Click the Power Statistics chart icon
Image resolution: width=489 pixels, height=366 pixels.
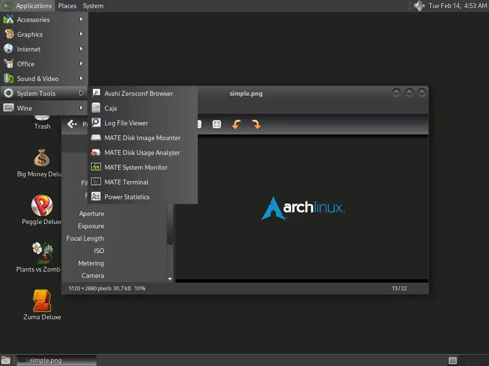tap(96, 196)
